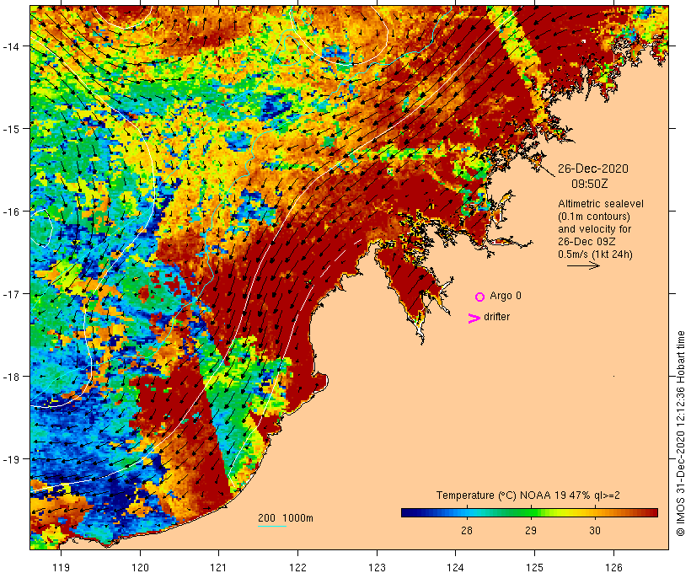Image resolution: width=691 pixels, height=573 pixels.
Task: Click the 'and velocity for' text line
Action: coord(594,228)
